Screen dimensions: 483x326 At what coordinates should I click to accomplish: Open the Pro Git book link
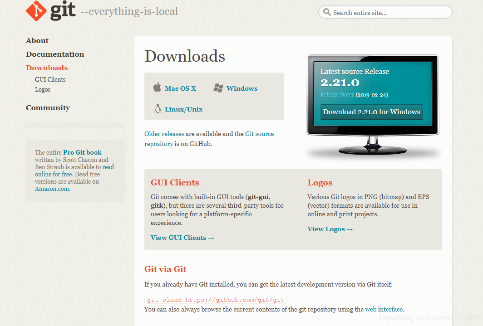tap(82, 152)
